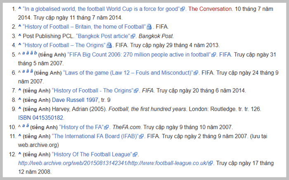Click external link icon after 'Laws of the game' title
The width and height of the screenshot is (289, 180).
(x=196, y=72)
